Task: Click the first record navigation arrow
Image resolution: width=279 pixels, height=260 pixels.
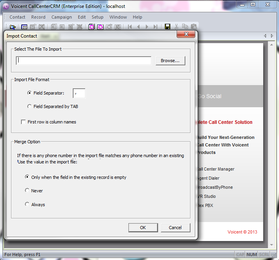Action: [130, 27]
